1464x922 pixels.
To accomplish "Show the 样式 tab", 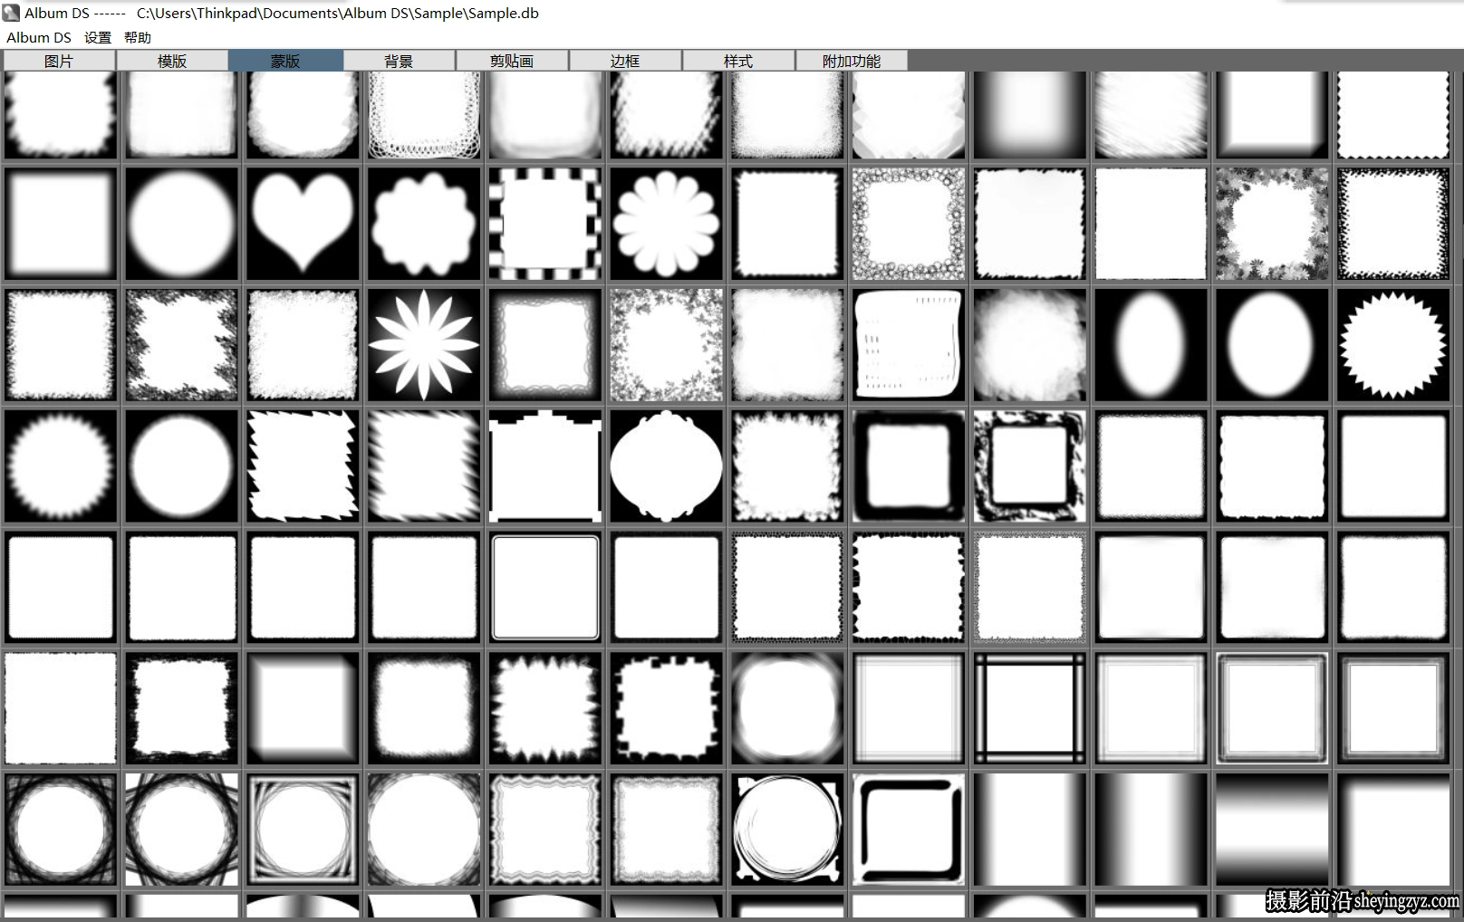I will pyautogui.click(x=738, y=61).
